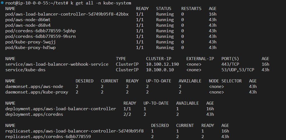Click the EXTERNAL-IP column header

pos(200,59)
